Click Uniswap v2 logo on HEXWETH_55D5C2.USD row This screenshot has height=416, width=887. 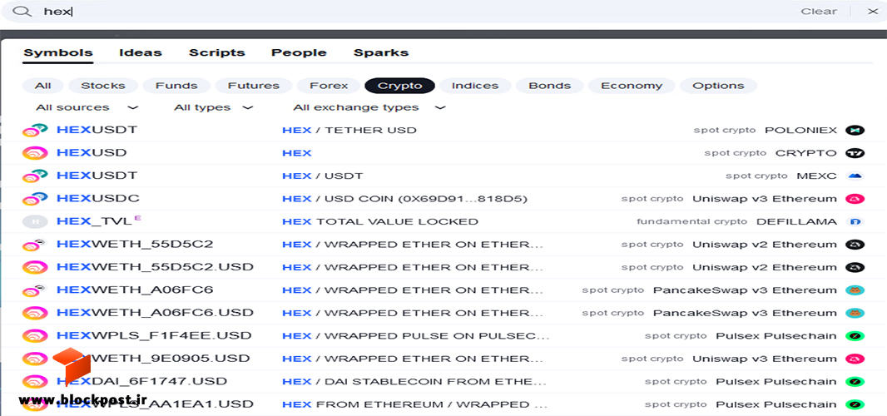tap(855, 267)
